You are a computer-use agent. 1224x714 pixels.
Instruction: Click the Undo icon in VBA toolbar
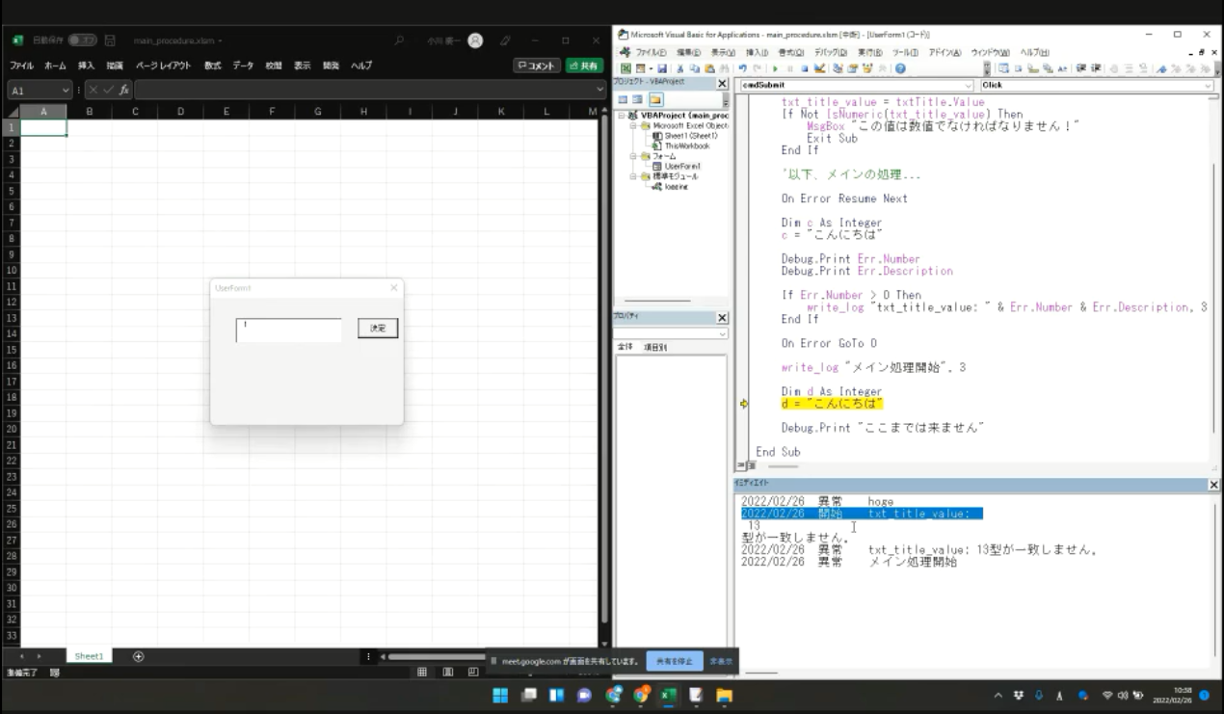coord(743,68)
